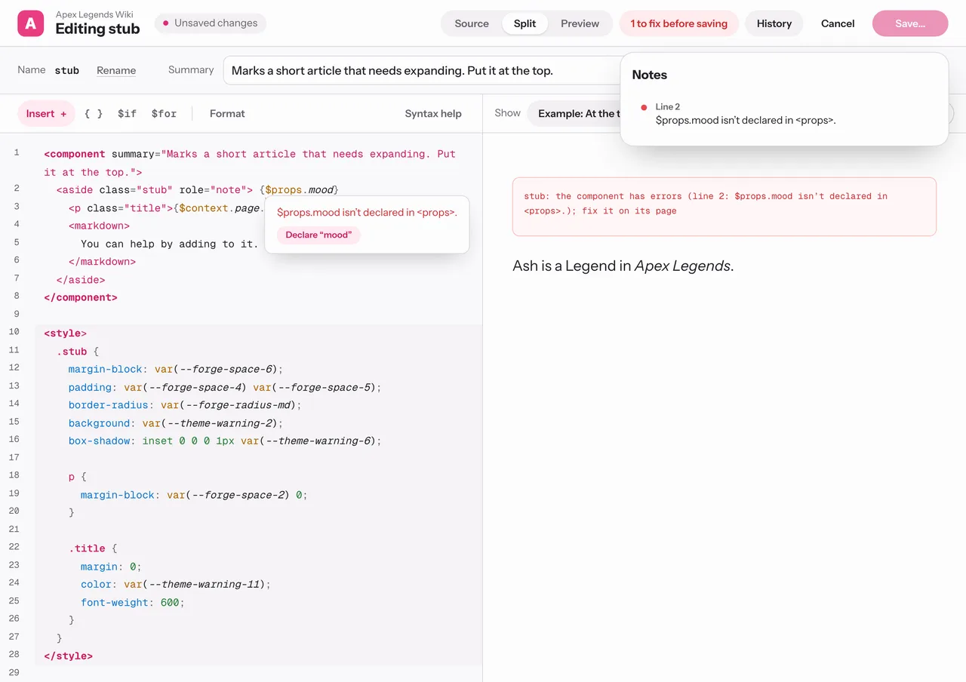Cancel editing the stub component
The image size is (966, 682).
pos(838,23)
